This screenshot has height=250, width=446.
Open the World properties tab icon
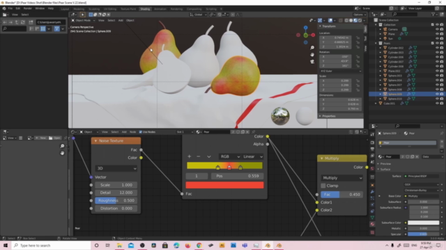372,169
